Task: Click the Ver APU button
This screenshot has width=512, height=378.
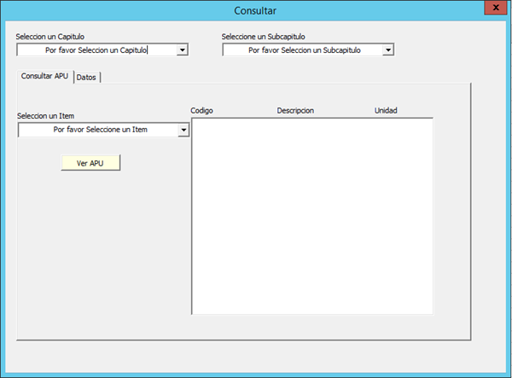Action: coord(90,163)
